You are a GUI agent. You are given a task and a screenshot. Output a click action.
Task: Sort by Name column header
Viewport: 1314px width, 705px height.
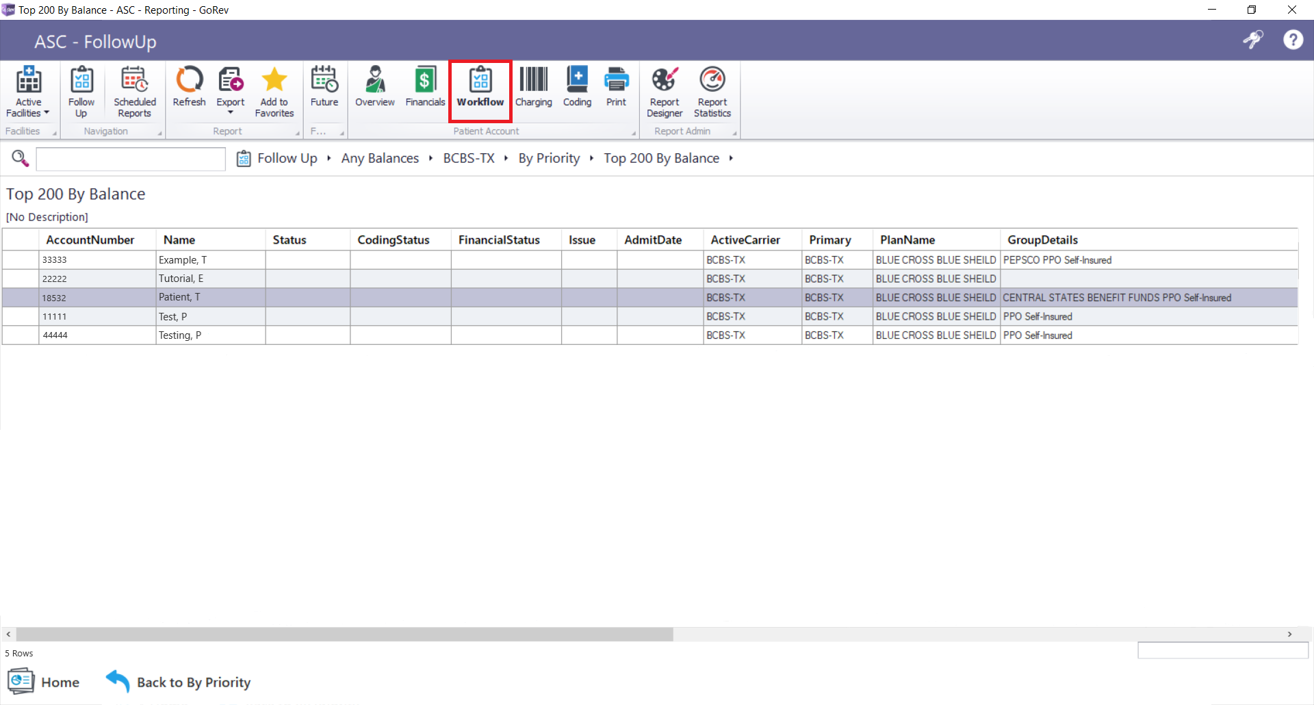click(x=211, y=240)
